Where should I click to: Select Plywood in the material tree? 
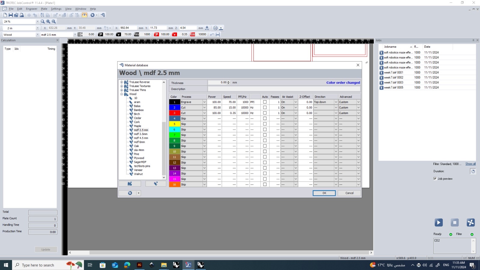pos(139,158)
